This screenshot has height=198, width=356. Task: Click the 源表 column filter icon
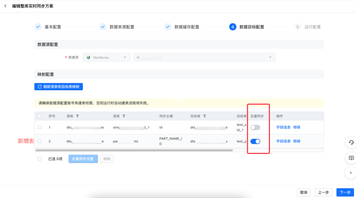tap(124, 116)
